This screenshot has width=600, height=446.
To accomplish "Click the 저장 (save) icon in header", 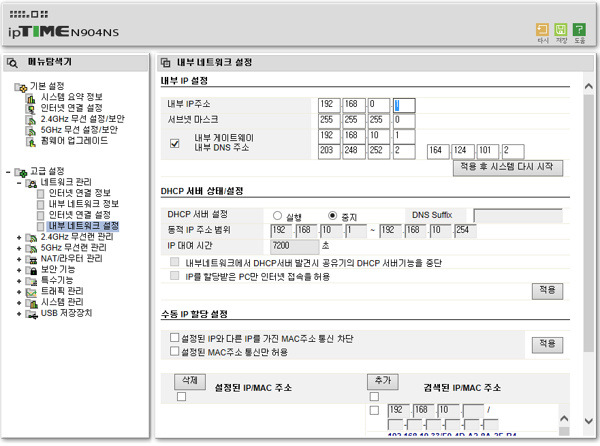I will [560, 29].
